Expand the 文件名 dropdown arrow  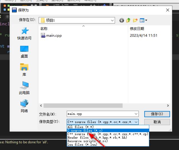[136, 114]
